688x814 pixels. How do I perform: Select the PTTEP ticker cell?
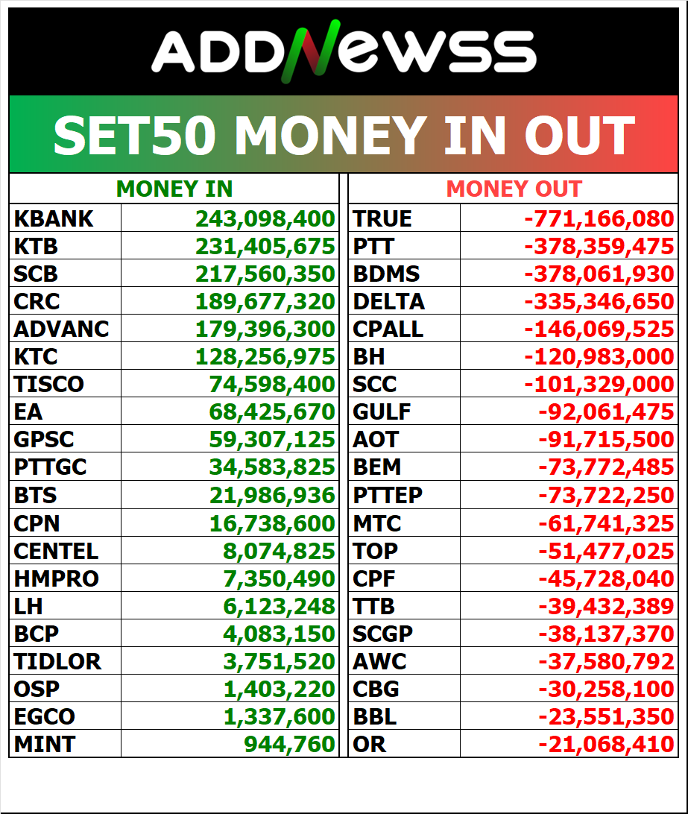point(388,494)
